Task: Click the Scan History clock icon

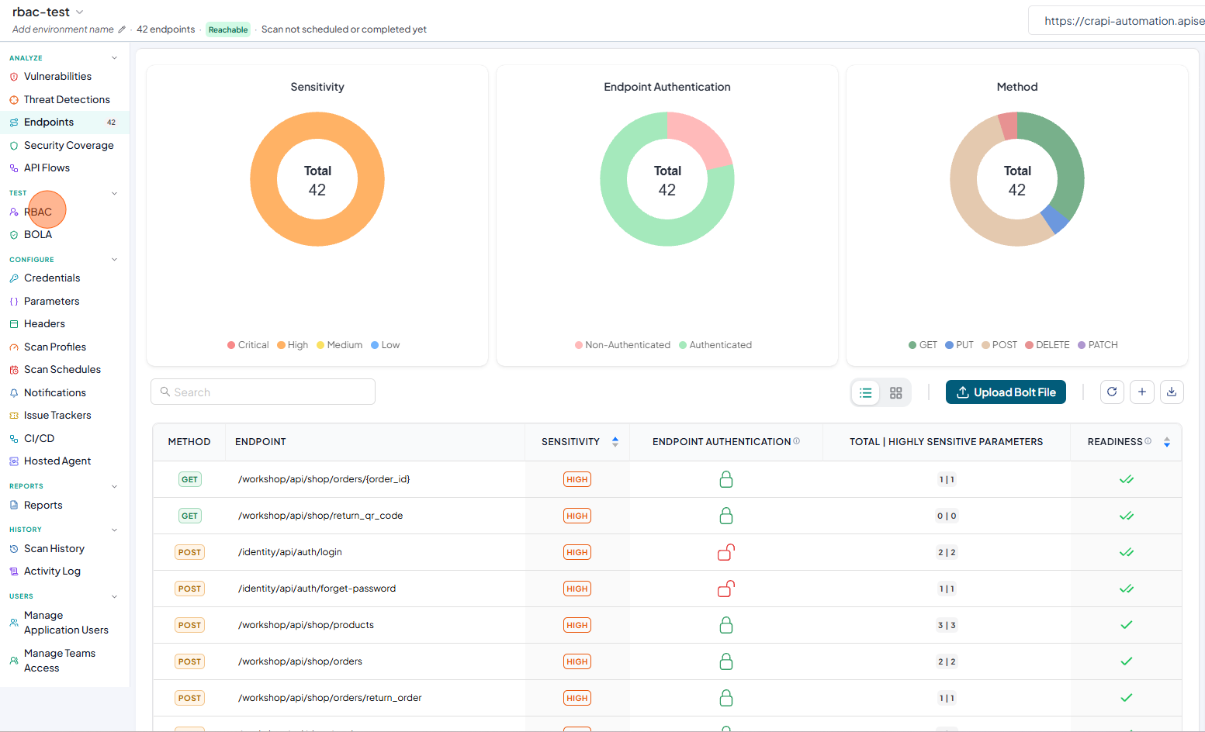Action: click(14, 549)
